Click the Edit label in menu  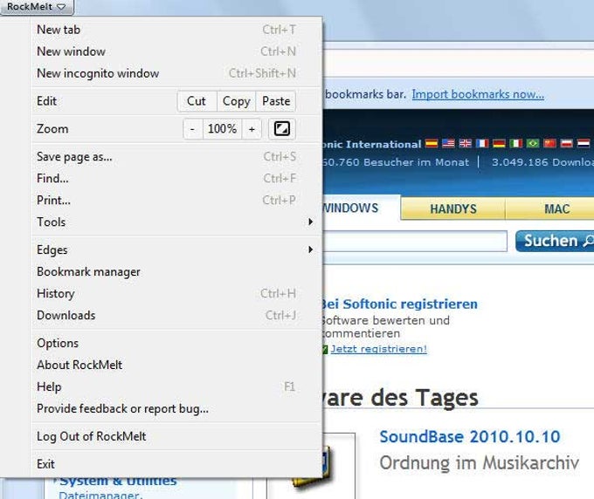(x=46, y=101)
